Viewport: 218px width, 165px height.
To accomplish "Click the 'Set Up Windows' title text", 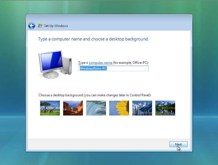I will point(56,26).
